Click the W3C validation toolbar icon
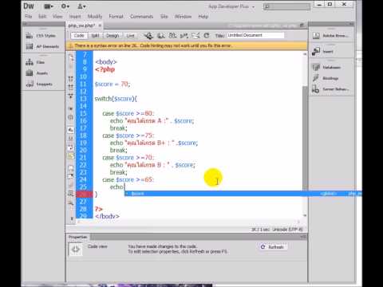This screenshot has height=287, width=383. pyautogui.click(x=184, y=36)
